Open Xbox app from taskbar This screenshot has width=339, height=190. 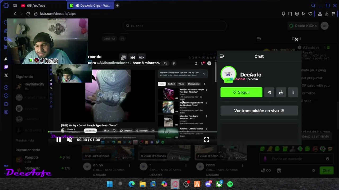point(219,184)
